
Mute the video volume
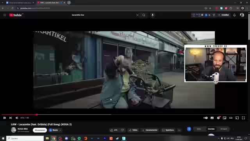tap(17, 118)
